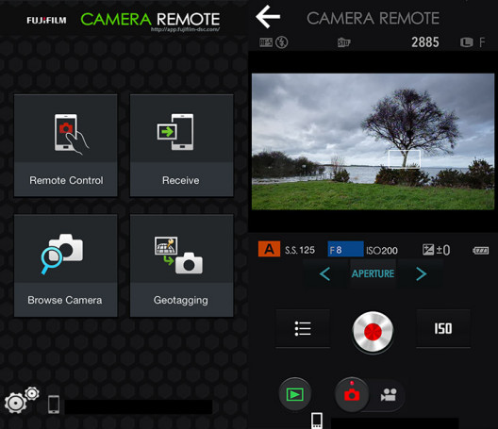Increase aperture with right chevron
This screenshot has height=429, width=498.
[422, 273]
